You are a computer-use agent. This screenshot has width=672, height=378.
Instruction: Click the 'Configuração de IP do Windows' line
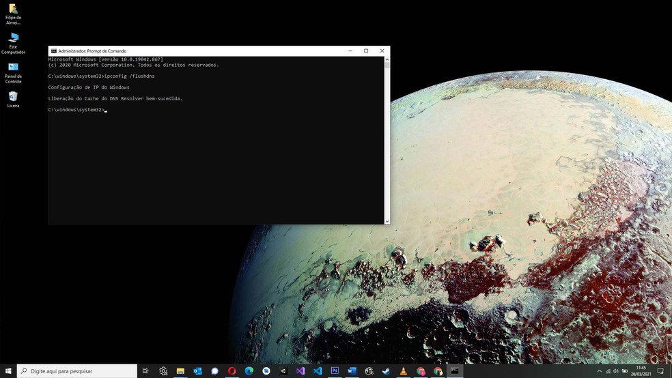pos(89,87)
